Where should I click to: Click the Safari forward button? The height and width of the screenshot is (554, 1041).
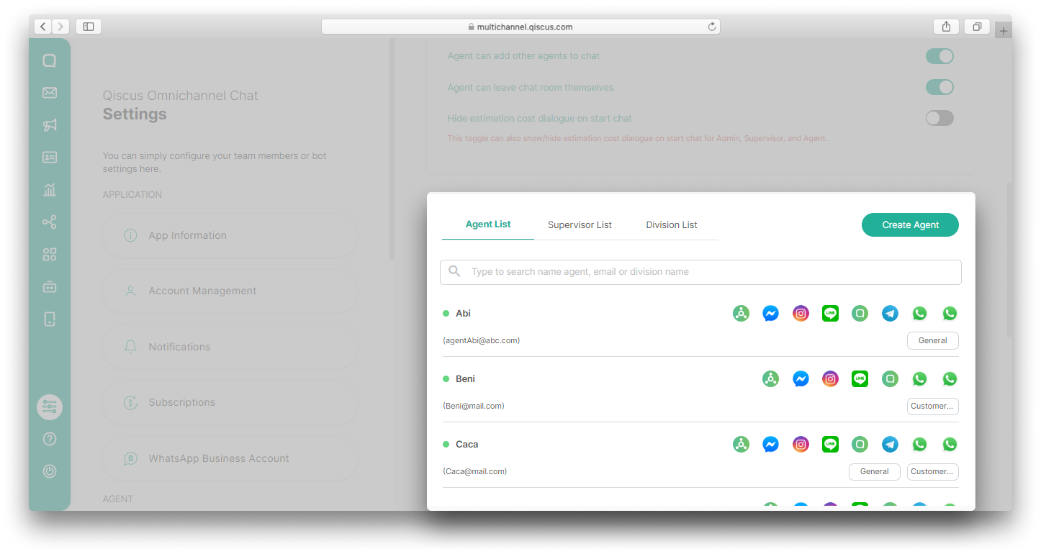(x=60, y=27)
